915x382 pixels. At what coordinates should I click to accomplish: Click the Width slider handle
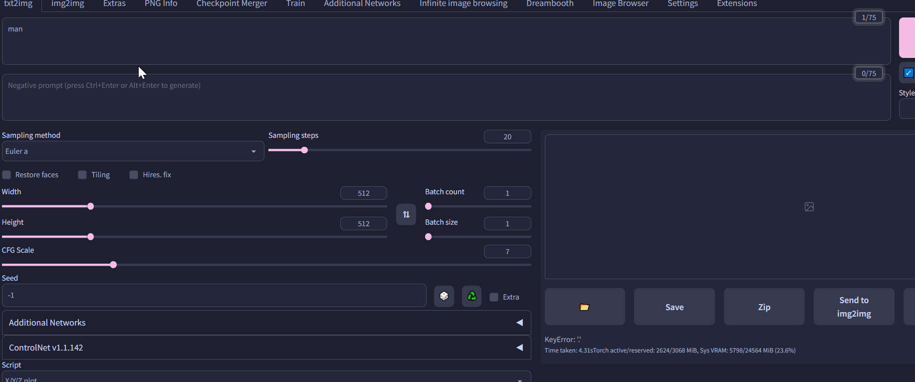tap(90, 206)
